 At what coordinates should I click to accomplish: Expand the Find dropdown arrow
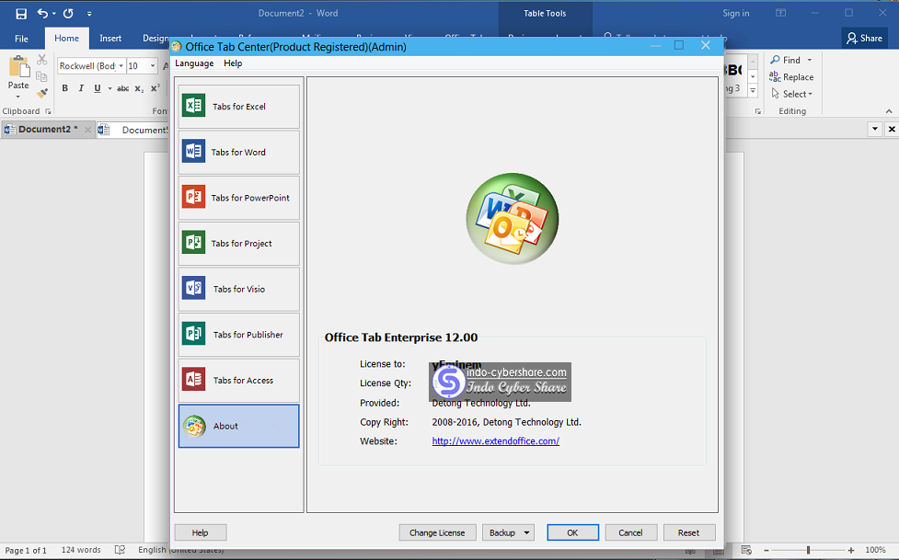810,60
